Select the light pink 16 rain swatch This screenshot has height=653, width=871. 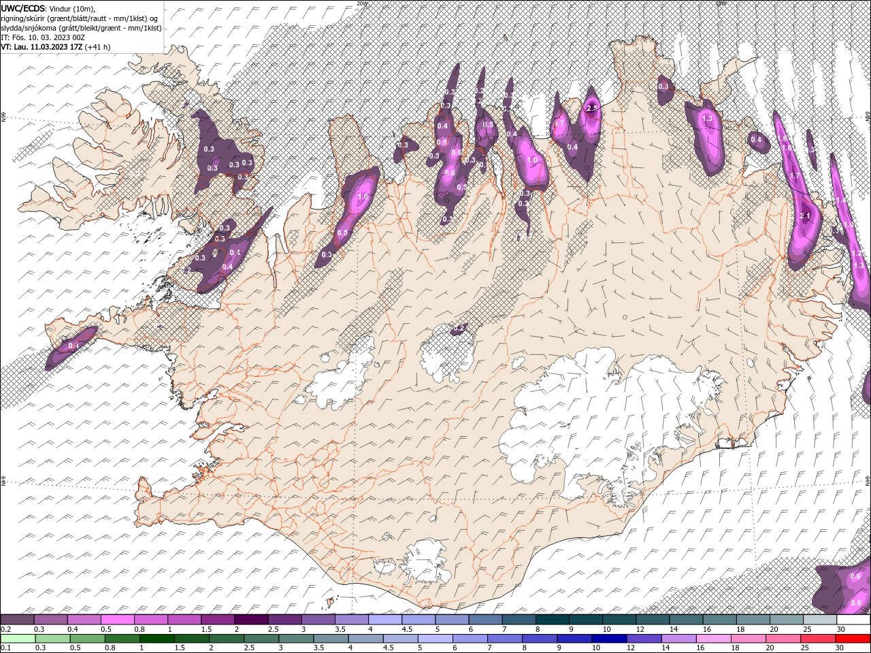tap(713, 639)
